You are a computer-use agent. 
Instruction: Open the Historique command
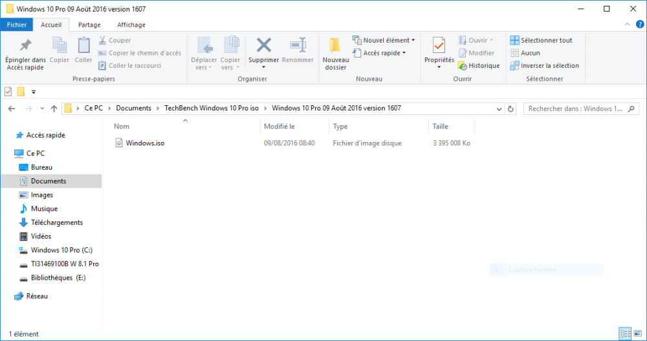(x=479, y=66)
